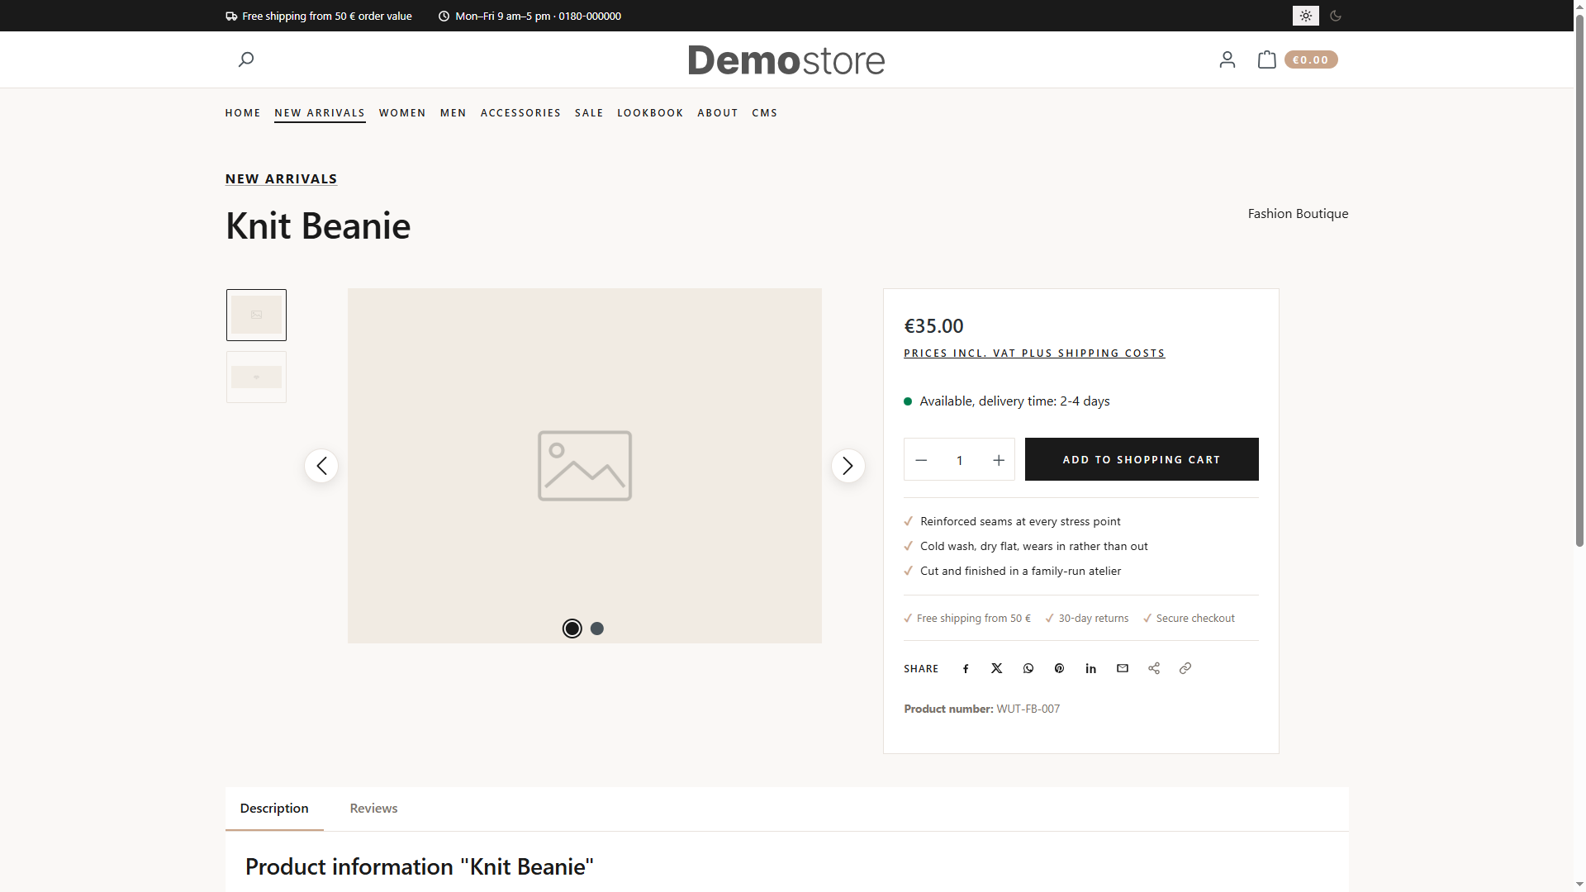This screenshot has height=892, width=1586.
Task: Select second gallery slide dot
Action: (597, 629)
